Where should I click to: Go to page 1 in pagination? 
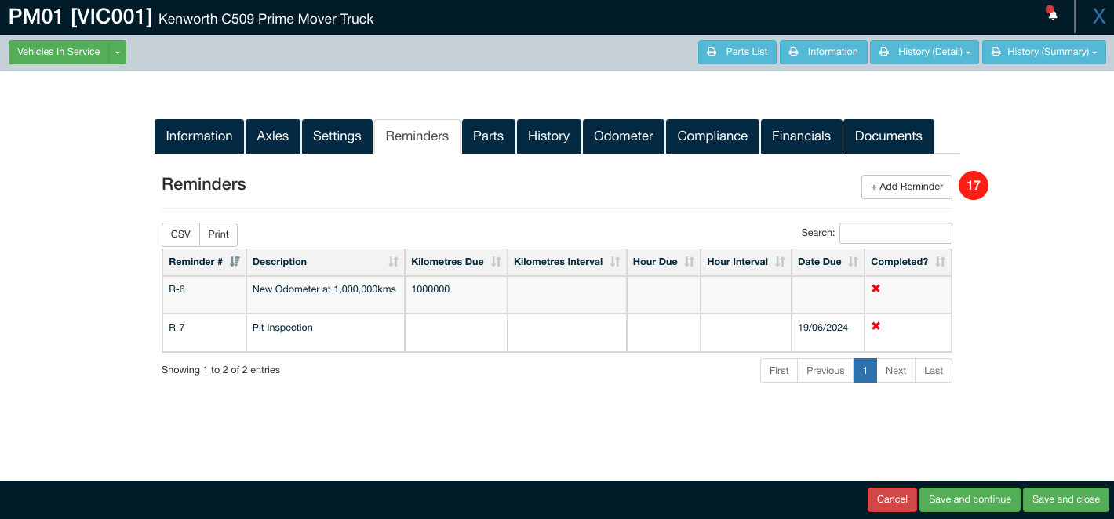(865, 370)
